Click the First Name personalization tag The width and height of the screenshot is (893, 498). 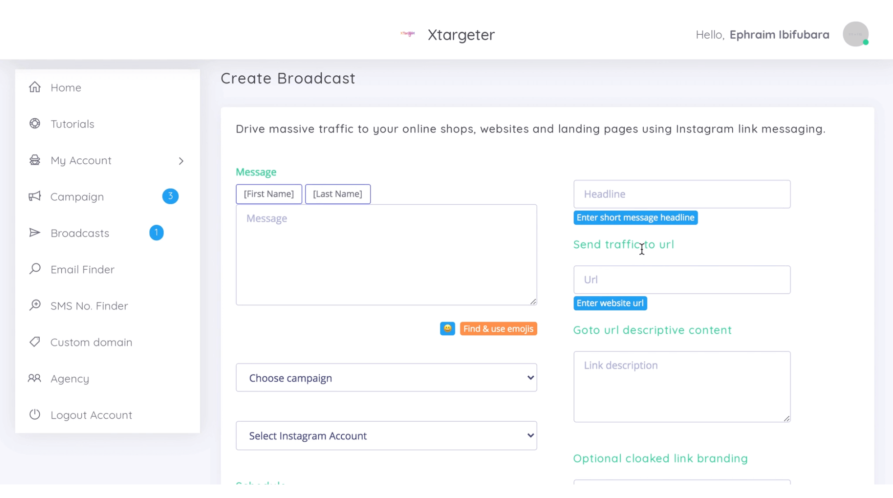point(269,194)
